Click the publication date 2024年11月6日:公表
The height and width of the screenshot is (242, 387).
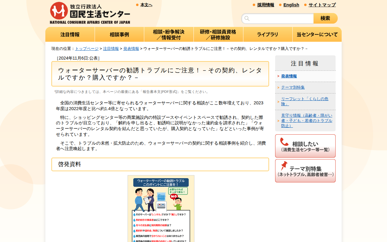[78, 58]
